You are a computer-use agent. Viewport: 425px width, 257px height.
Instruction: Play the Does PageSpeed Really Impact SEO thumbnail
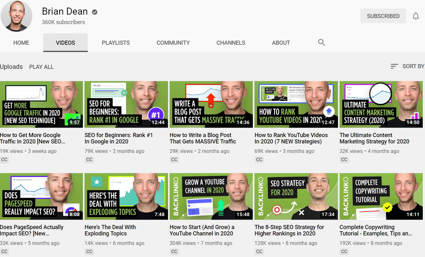tap(41, 196)
